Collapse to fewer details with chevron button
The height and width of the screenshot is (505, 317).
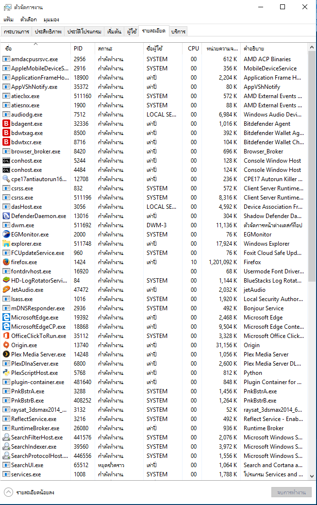pos(8,492)
